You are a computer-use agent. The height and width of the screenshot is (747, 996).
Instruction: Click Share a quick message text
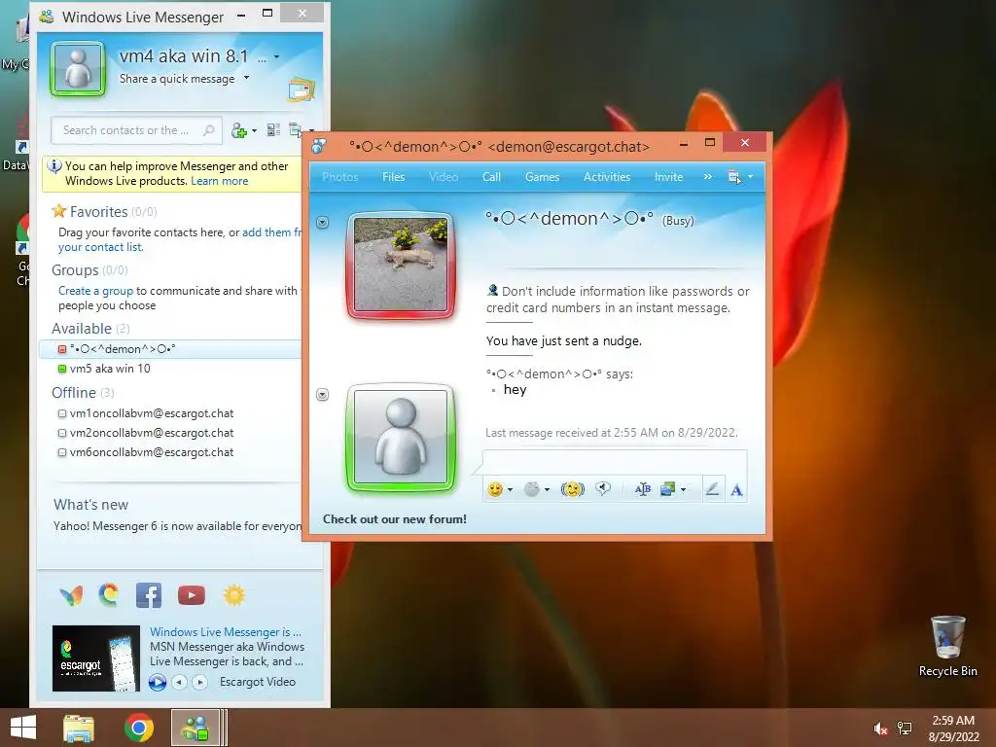tap(177, 79)
